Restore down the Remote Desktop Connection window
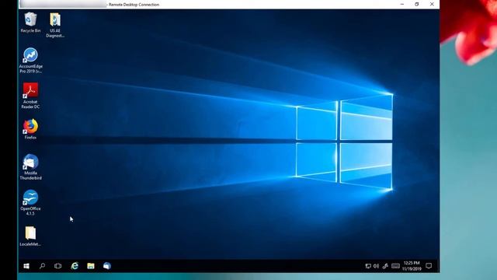This screenshot has width=497, height=280. point(416,5)
